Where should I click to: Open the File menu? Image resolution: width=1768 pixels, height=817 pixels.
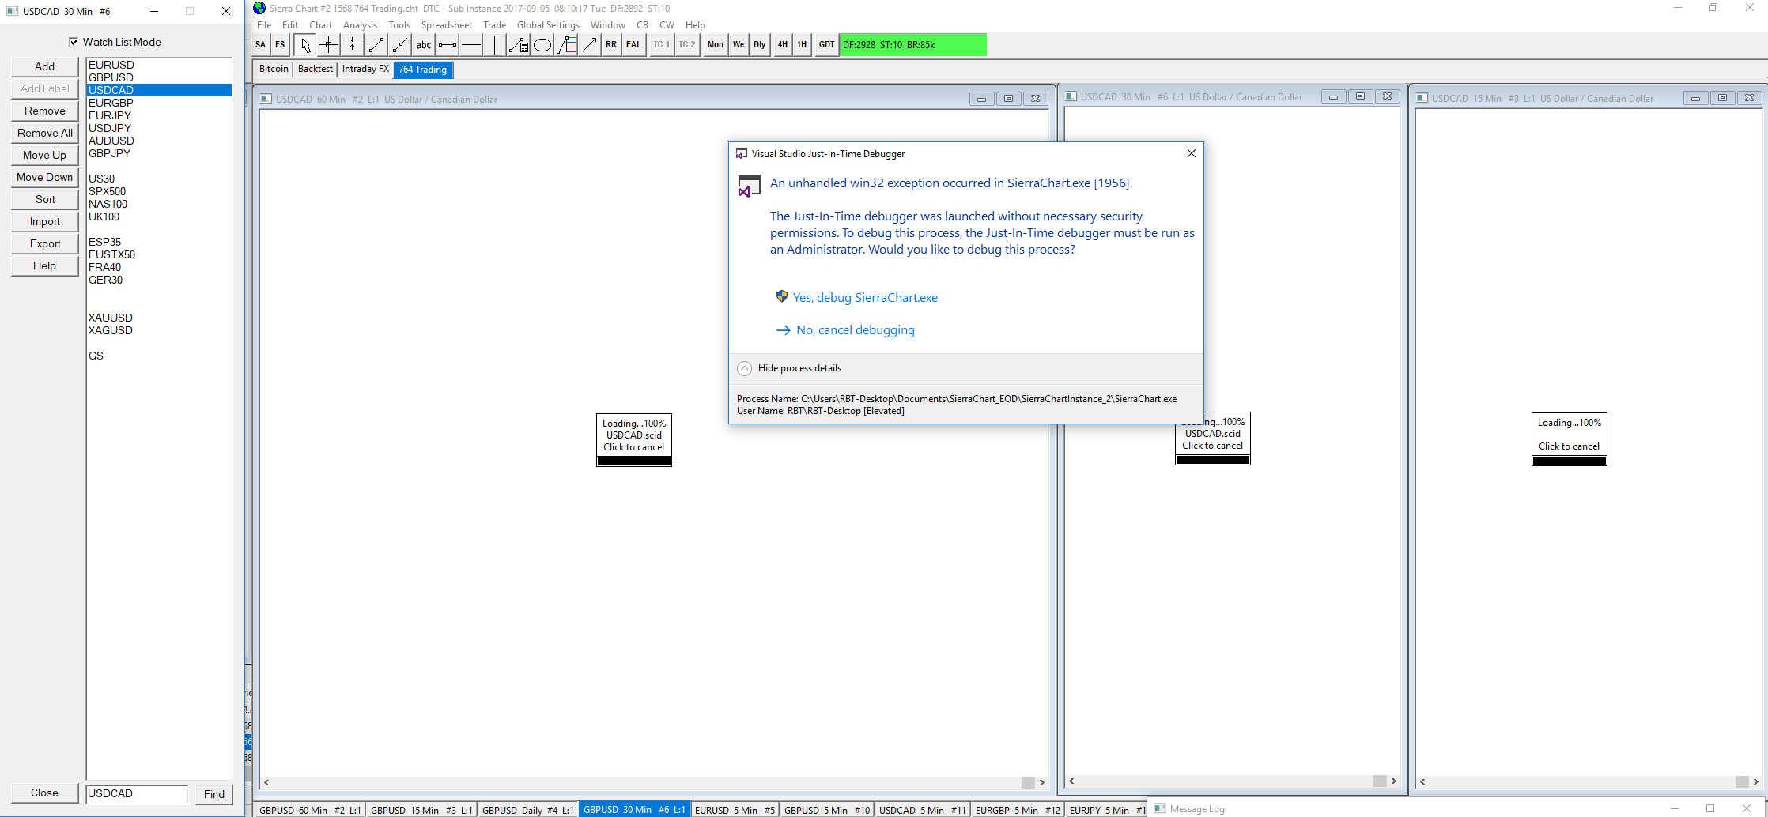click(x=264, y=25)
